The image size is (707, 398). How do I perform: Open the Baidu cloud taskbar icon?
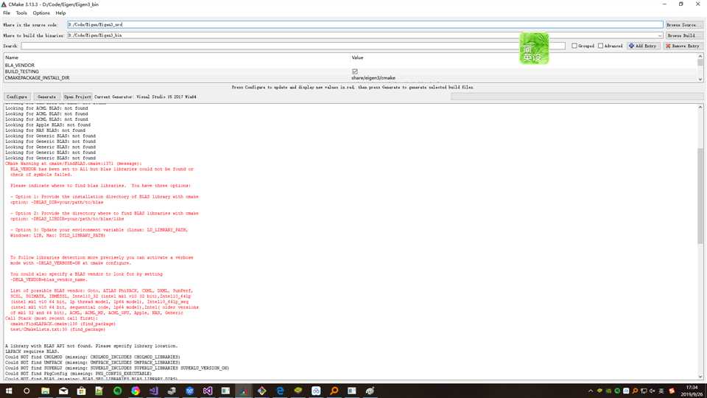click(316, 391)
